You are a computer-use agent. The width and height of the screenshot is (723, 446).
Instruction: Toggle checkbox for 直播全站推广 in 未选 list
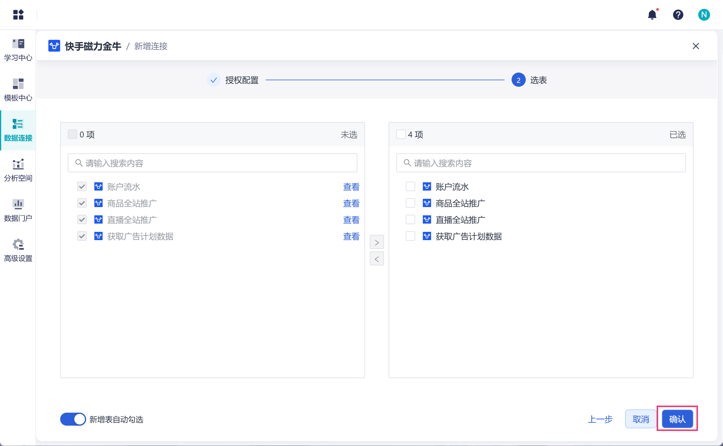pos(82,219)
